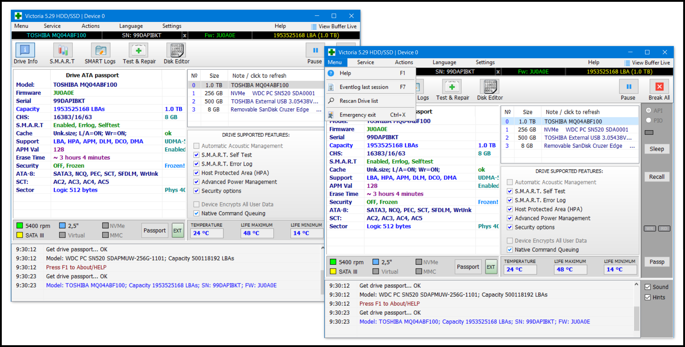Screen dimensions: 685x347
Task: Toggle Automatic Acoustic Management in the back window
Action: click(x=197, y=146)
